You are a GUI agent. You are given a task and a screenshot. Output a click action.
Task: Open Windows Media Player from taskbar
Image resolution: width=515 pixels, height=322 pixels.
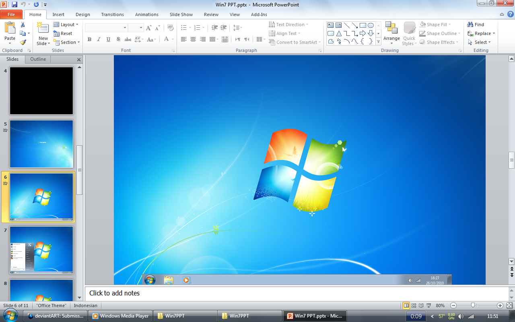point(120,316)
